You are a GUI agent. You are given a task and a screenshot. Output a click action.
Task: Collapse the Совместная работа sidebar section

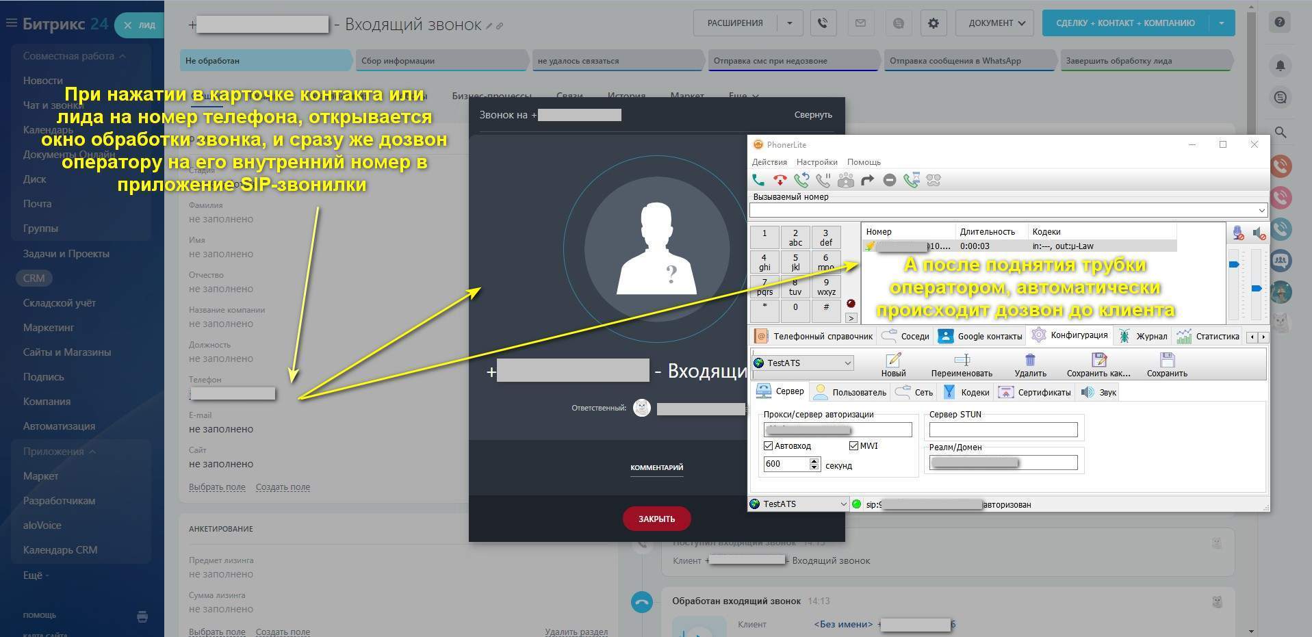[74, 56]
